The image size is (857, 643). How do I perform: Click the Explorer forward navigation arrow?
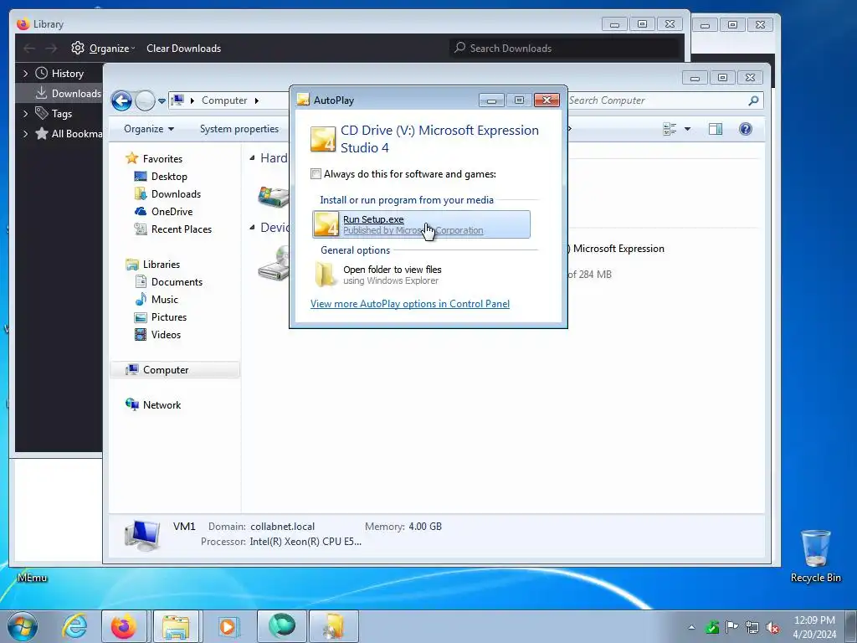click(x=145, y=100)
